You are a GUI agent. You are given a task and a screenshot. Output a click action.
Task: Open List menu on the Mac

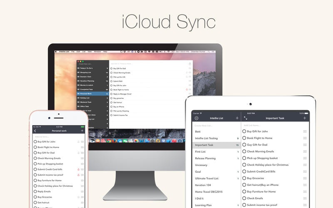click(x=84, y=52)
